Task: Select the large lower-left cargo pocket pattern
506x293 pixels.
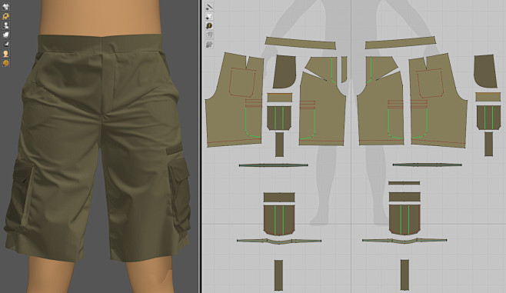Action: (279, 221)
